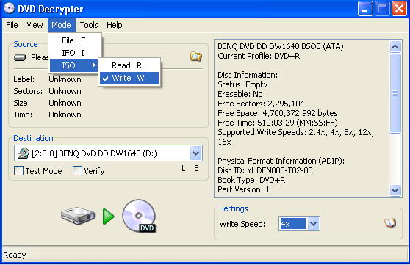Click the Mode menu
Image resolution: width=410 pixels, height=265 pixels.
[x=61, y=25]
